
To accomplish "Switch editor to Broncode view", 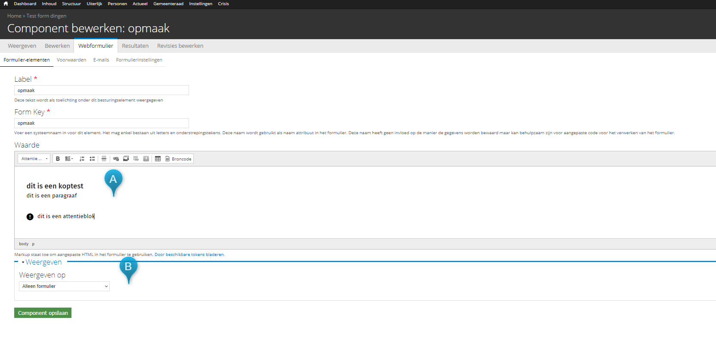I will pos(179,159).
